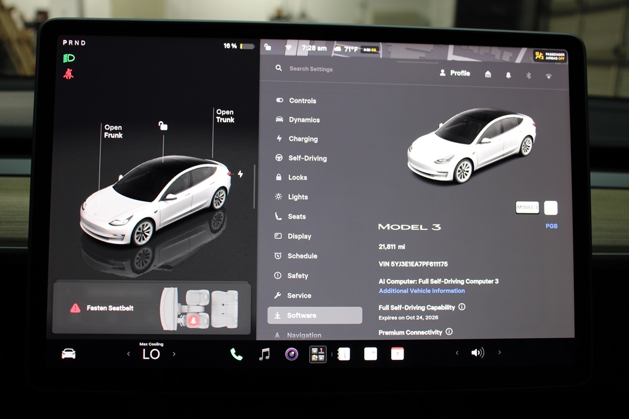Raise volume with right chevron

click(x=500, y=352)
